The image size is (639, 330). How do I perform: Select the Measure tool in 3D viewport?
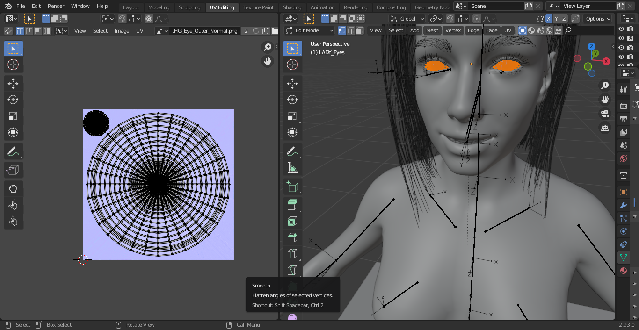[x=292, y=168]
